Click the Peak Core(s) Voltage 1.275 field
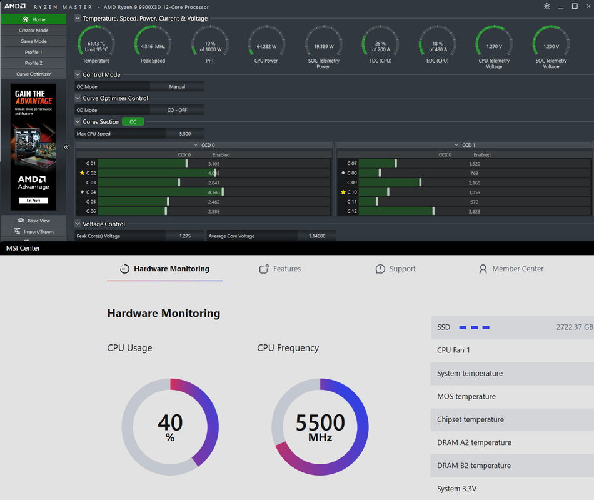This screenshot has width=594, height=500. pos(185,236)
